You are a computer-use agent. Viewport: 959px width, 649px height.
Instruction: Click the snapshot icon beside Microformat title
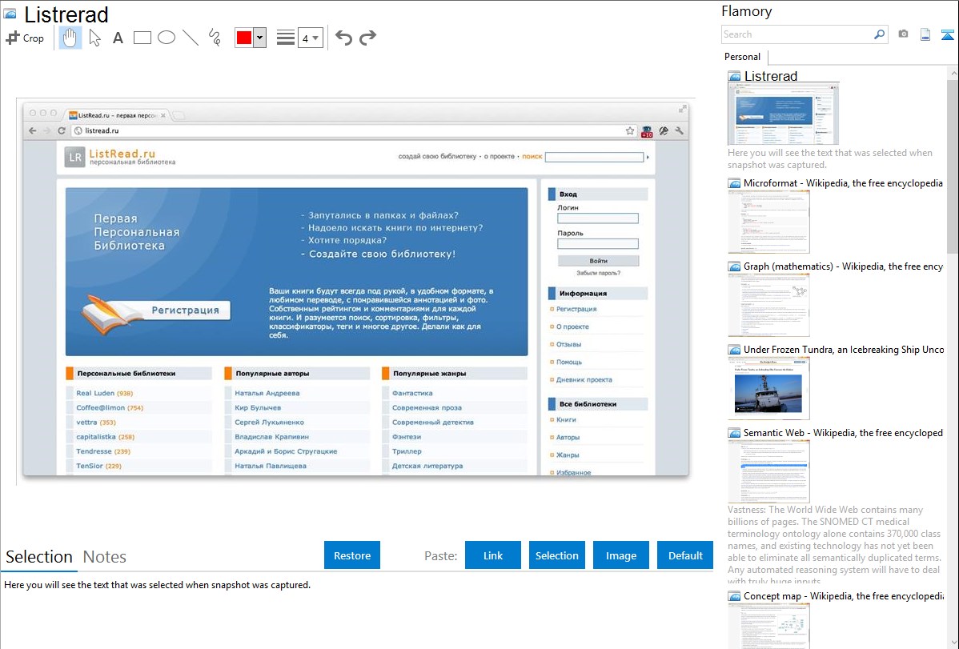pyautogui.click(x=734, y=183)
